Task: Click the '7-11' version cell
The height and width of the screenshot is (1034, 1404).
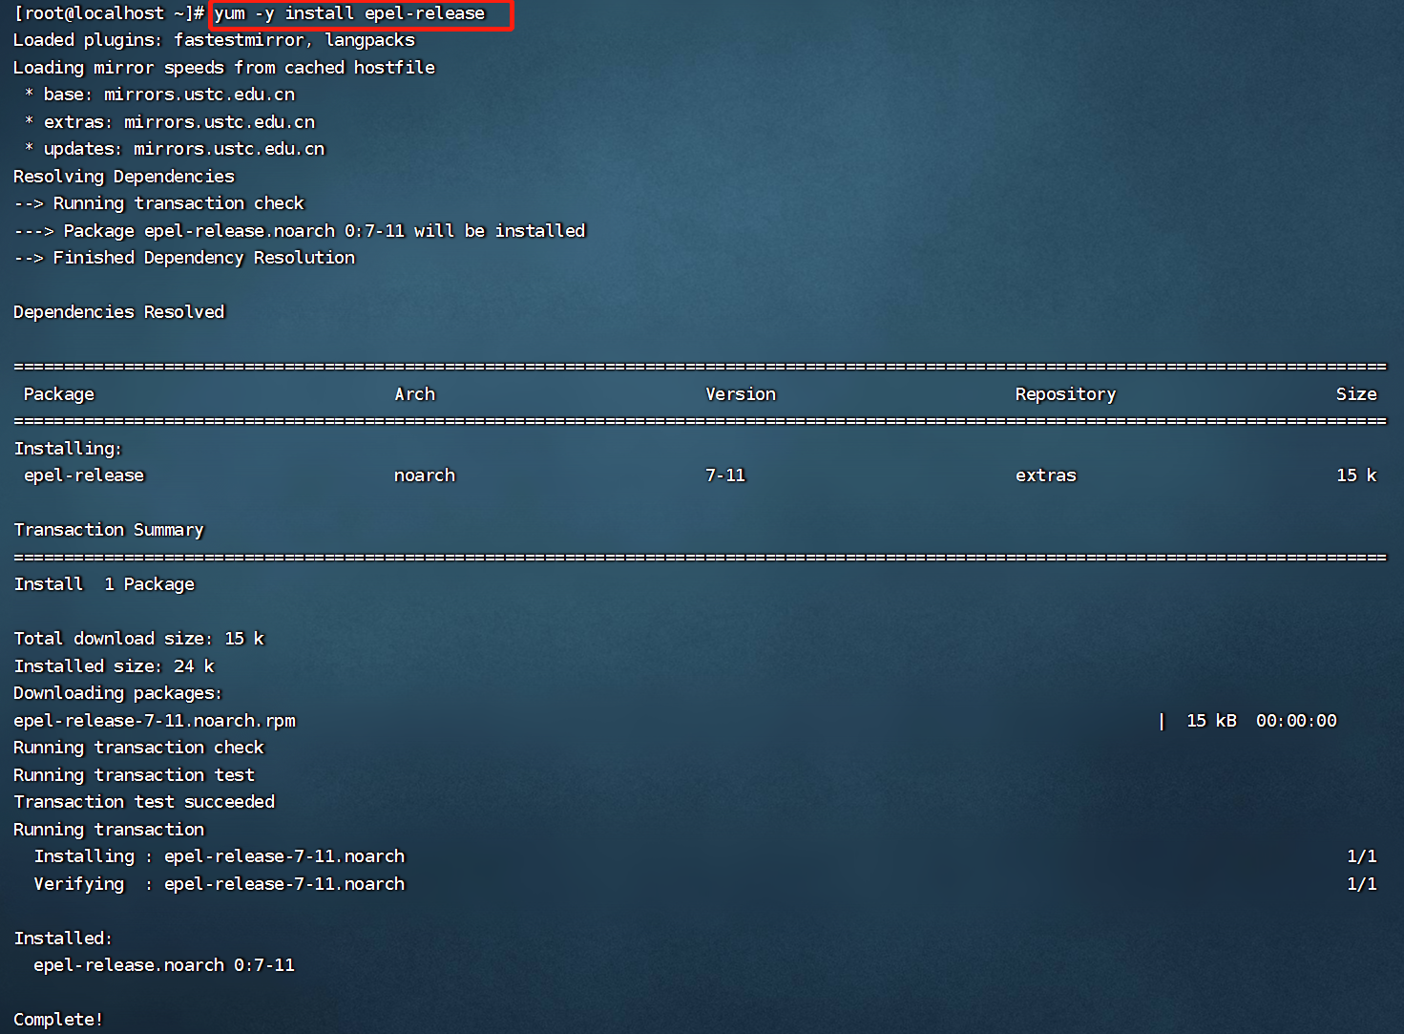Action: click(x=725, y=475)
